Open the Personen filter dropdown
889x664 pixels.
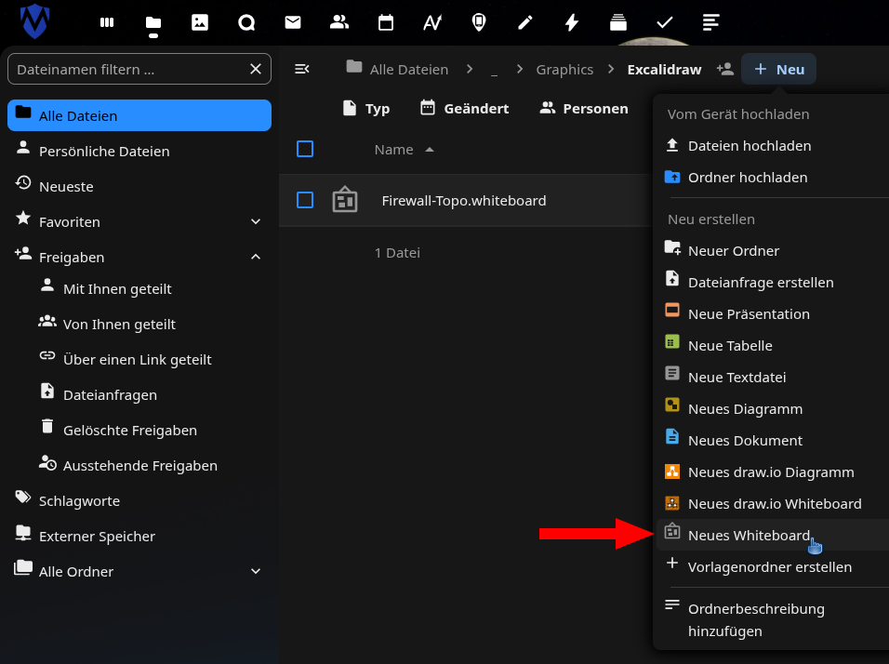click(x=584, y=108)
